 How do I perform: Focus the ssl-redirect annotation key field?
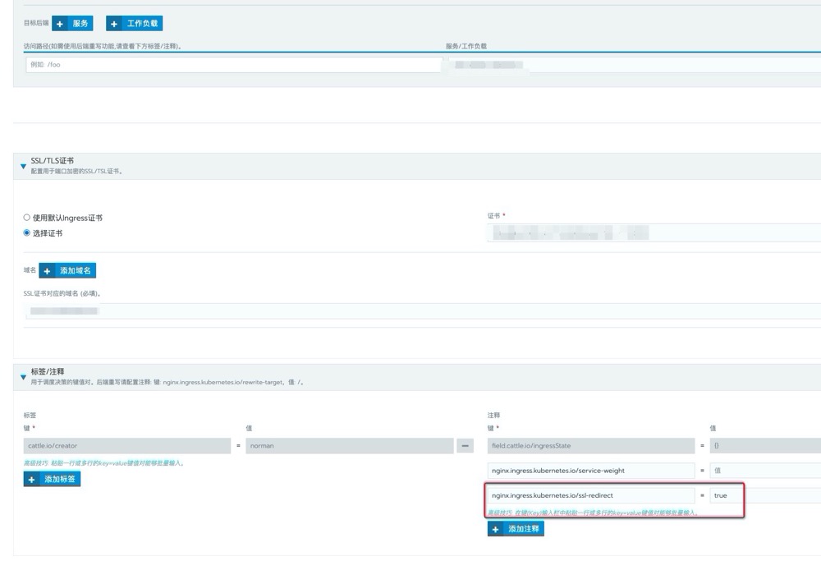pos(590,495)
